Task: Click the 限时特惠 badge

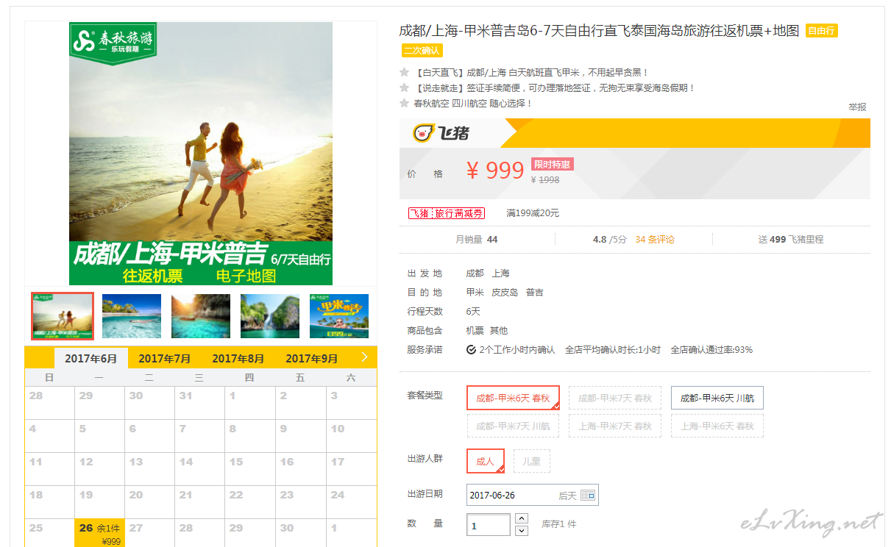Action: pyautogui.click(x=553, y=164)
